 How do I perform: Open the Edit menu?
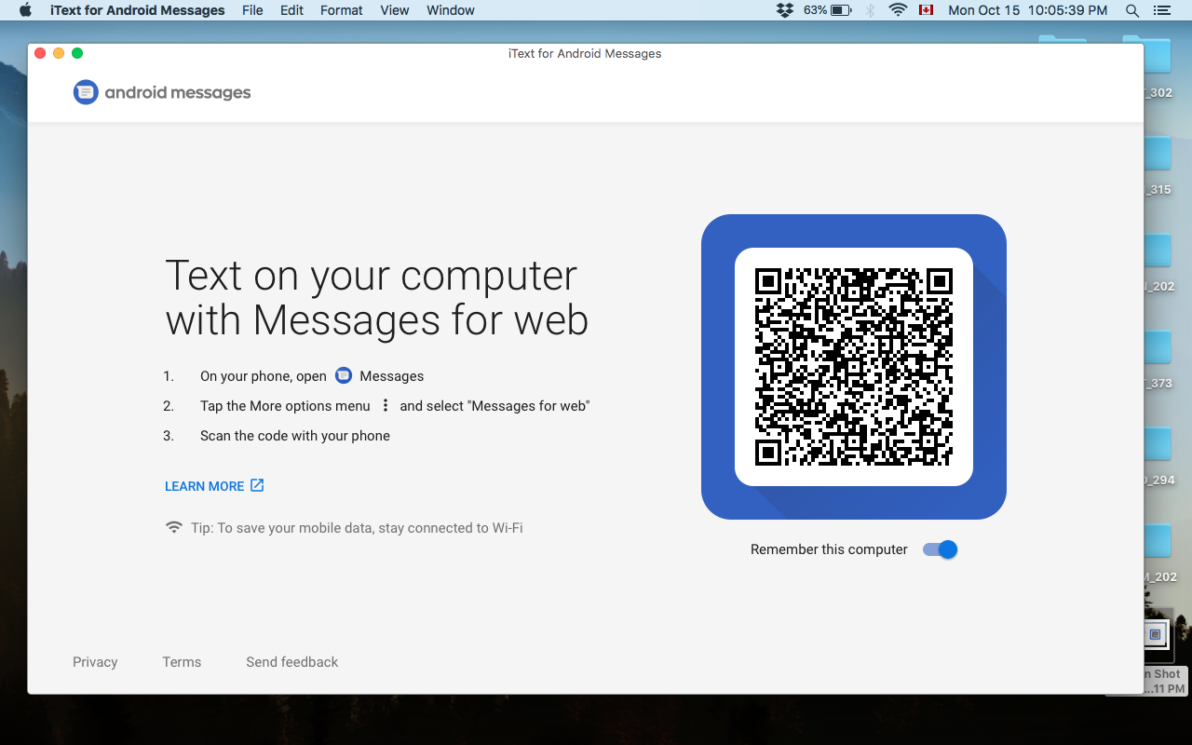[x=292, y=10]
